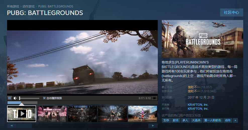The image size is (248, 130).
Task: Toggle the 自动播放视频 autoplay checkbox
Action: (44, 98)
